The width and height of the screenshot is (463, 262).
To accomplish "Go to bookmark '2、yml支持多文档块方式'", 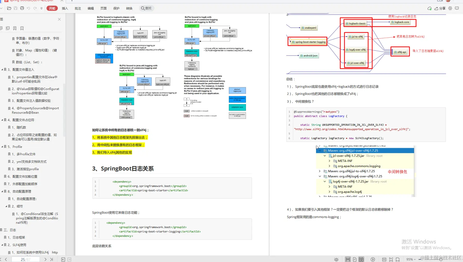I will [x=29, y=162].
